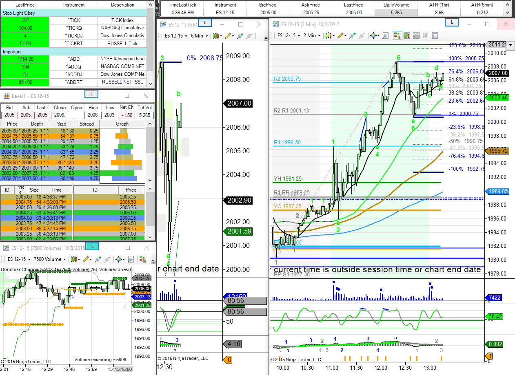Click the Description column header
The height and width of the screenshot is (375, 515).
(122, 5)
